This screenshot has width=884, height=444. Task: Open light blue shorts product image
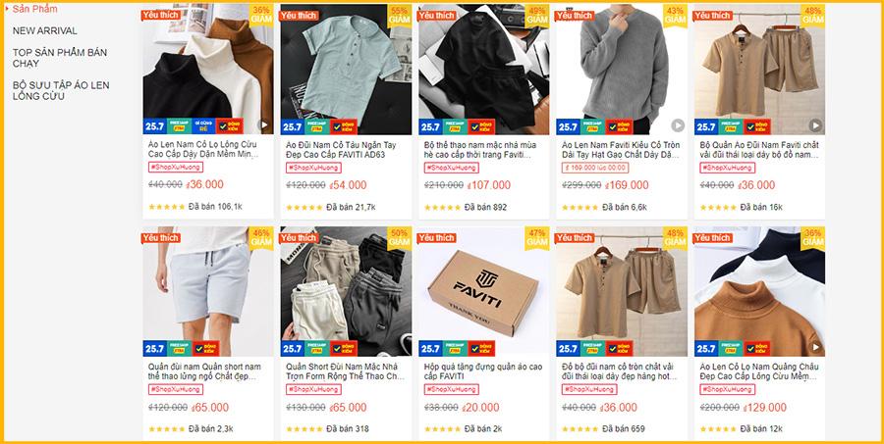(208, 291)
